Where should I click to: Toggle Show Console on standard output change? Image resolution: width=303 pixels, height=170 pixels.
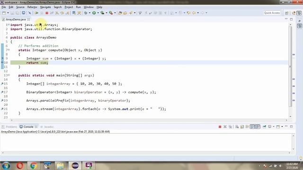(x=252, y=127)
